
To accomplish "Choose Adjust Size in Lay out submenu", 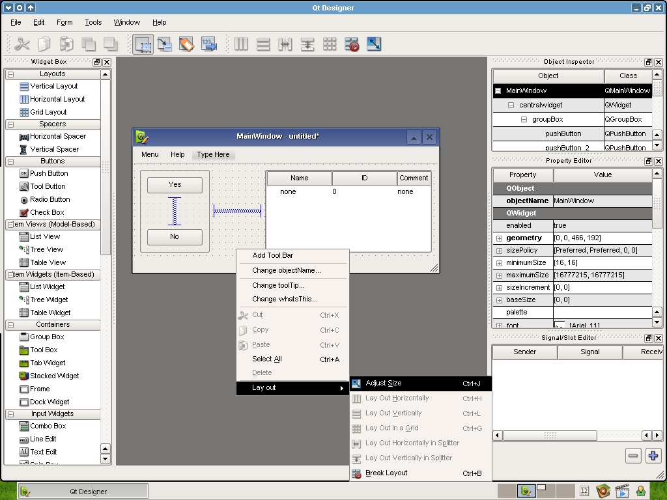I will (x=420, y=383).
